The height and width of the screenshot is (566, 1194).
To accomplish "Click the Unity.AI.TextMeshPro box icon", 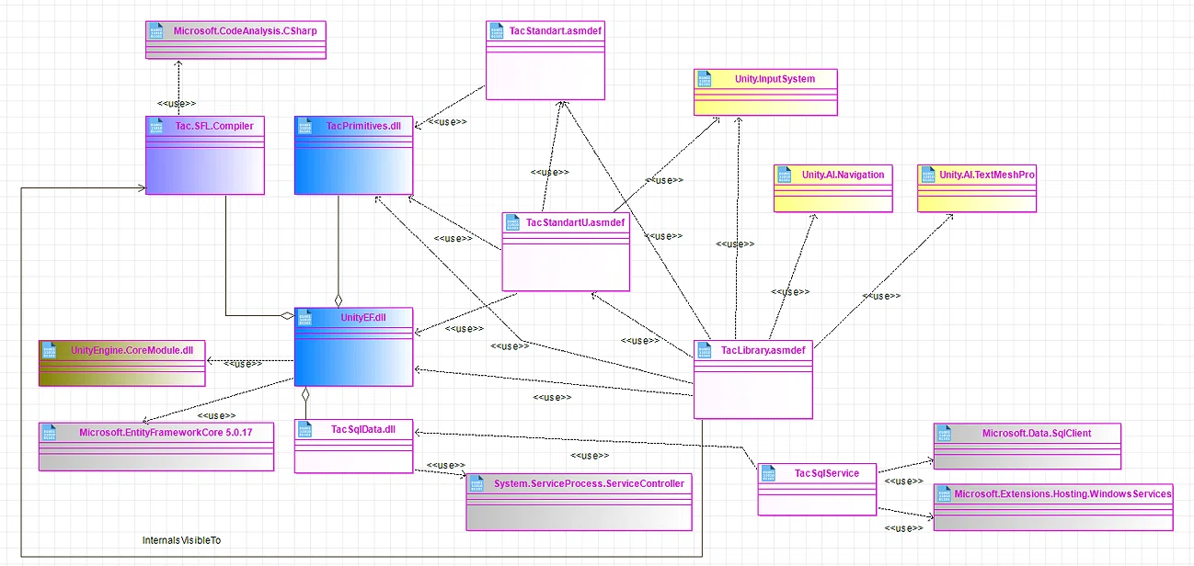I will (x=927, y=175).
